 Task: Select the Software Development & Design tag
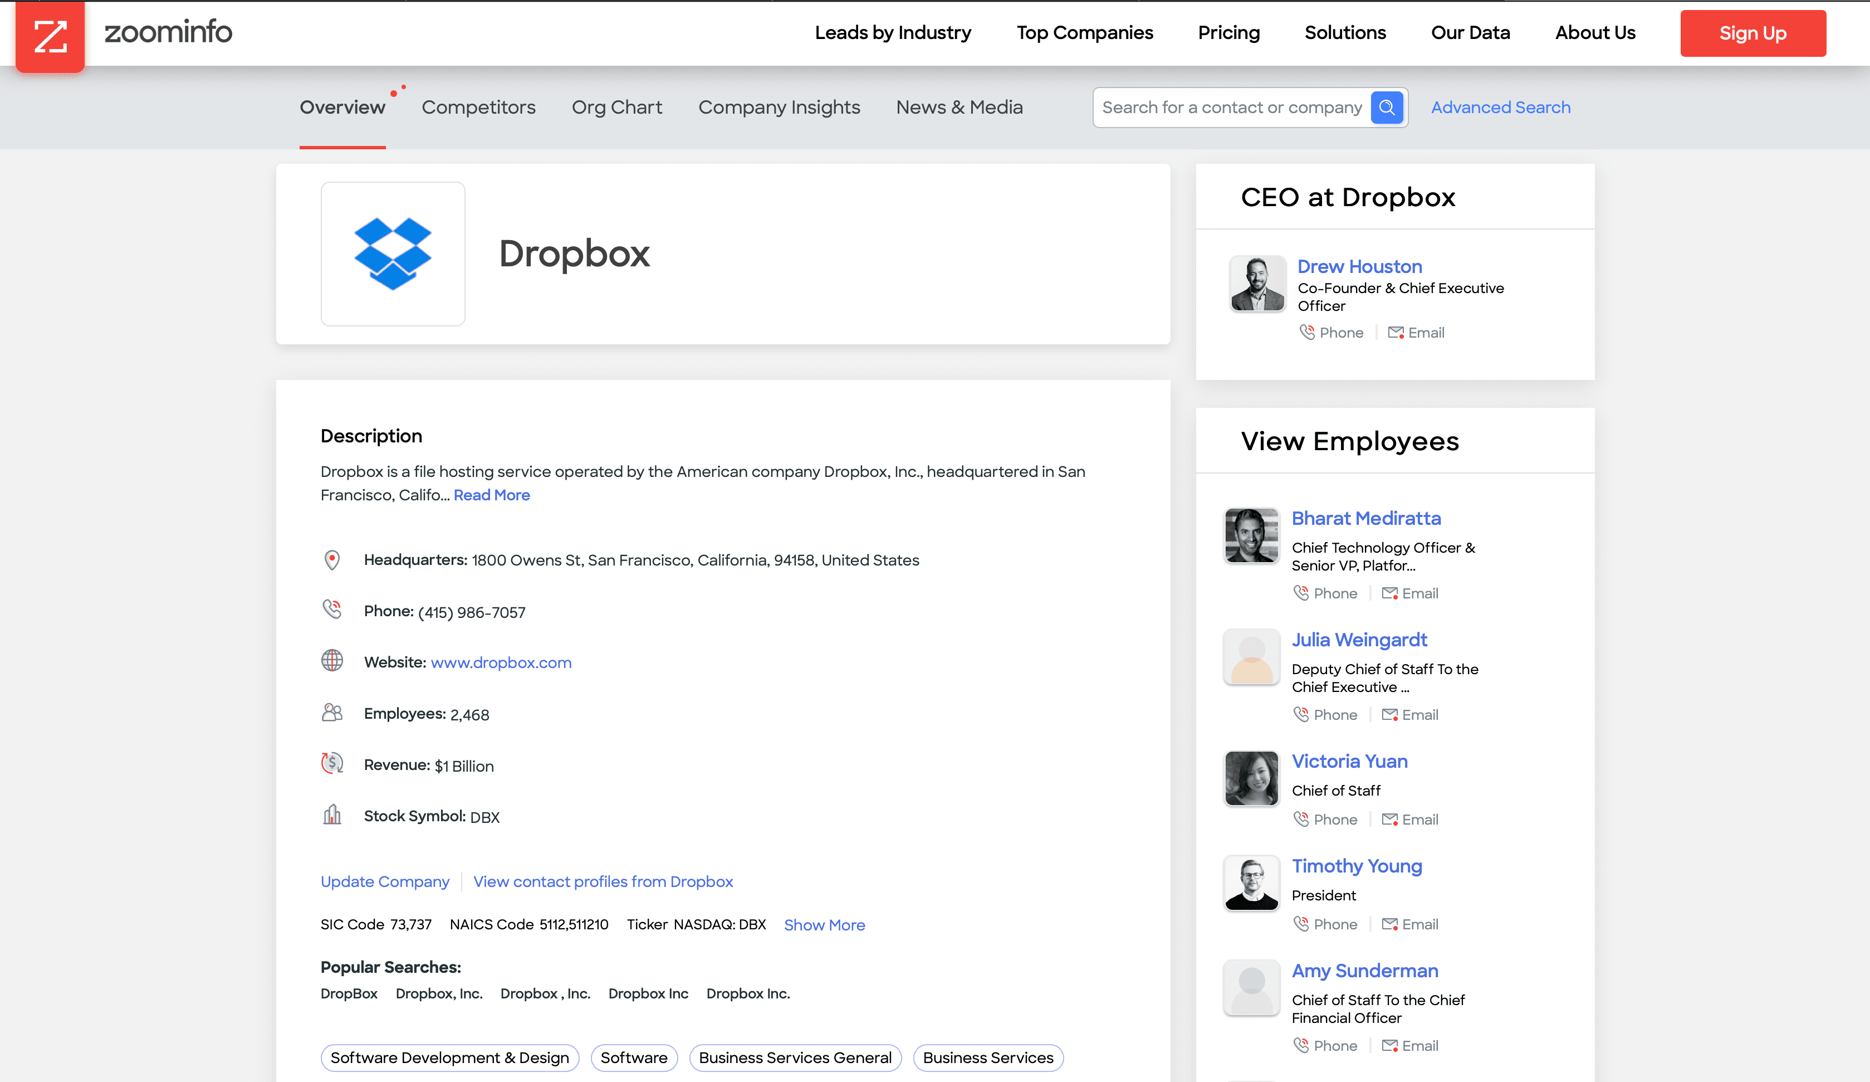click(450, 1057)
